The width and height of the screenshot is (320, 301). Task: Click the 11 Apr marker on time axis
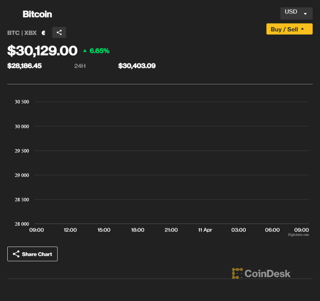click(x=205, y=230)
